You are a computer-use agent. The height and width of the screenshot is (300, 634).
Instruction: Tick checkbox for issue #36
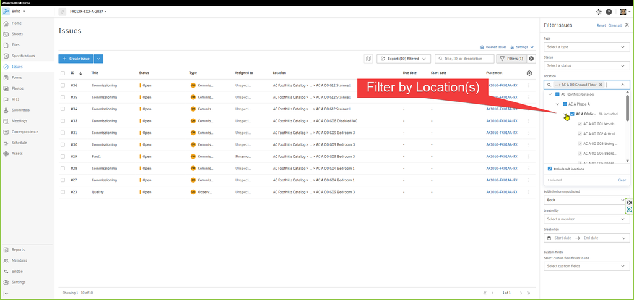(63, 85)
